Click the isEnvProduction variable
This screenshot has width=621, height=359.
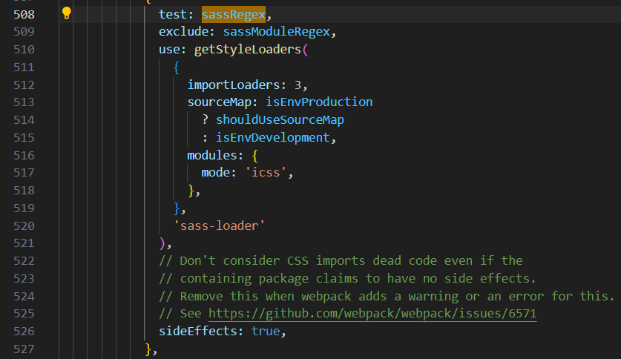[319, 102]
